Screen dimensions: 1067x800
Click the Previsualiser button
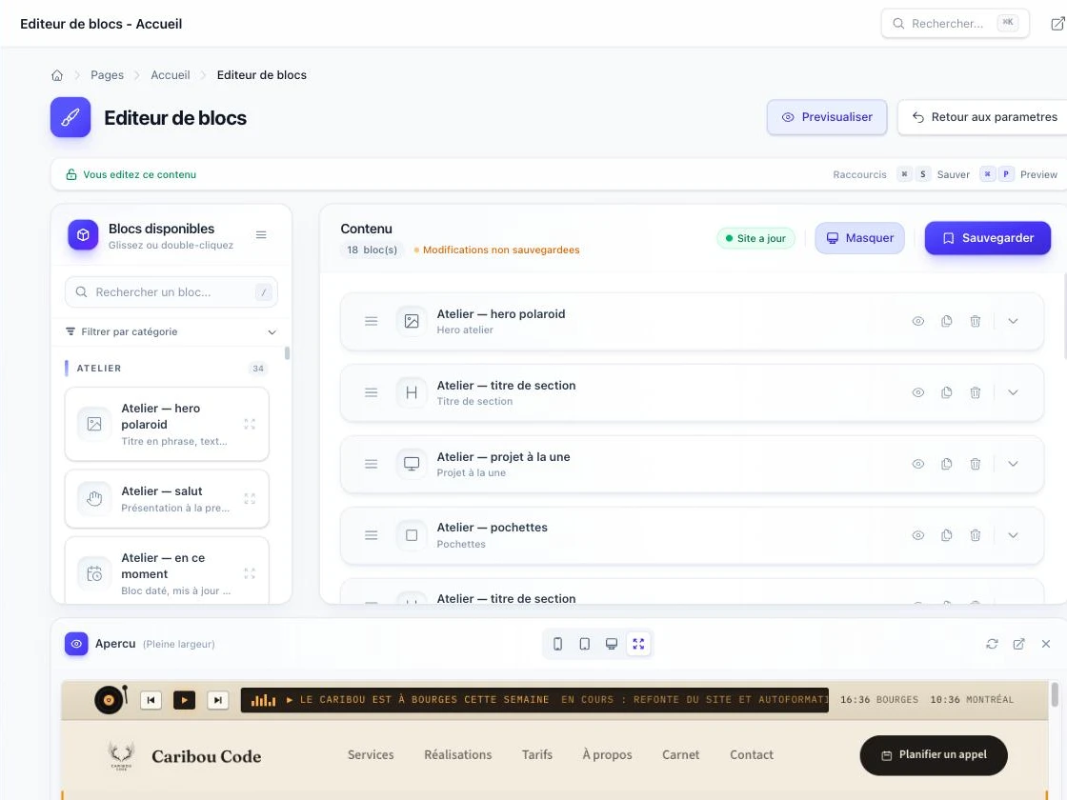point(827,117)
